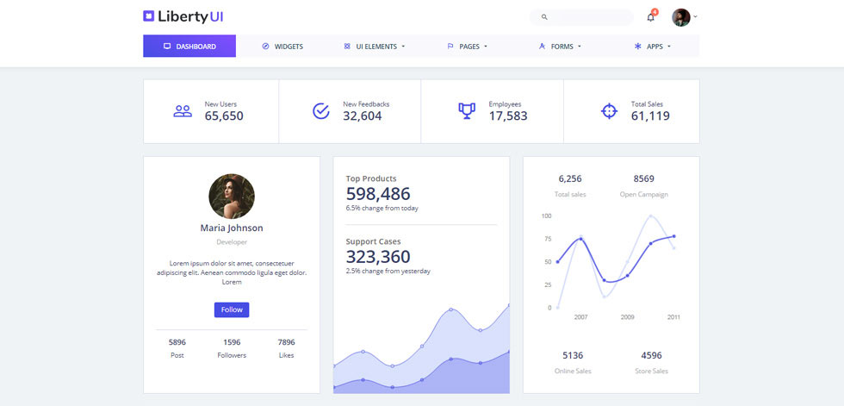
Task: Click Maria Johnson's profile photo
Action: [232, 196]
